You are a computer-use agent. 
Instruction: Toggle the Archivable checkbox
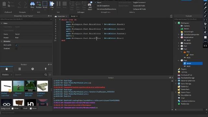coord(17,45)
